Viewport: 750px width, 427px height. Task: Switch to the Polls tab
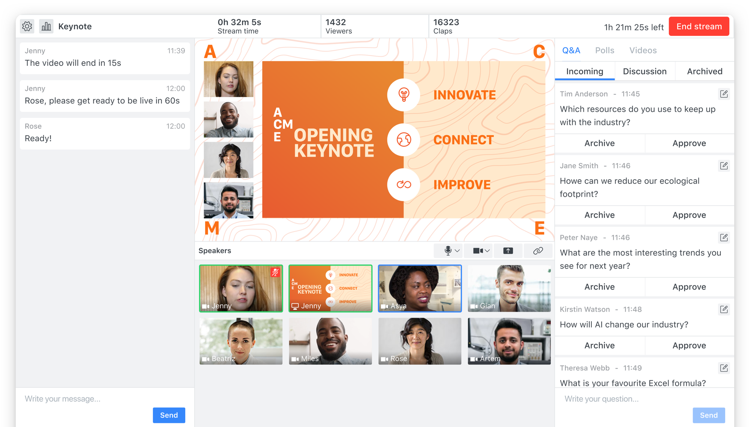(x=604, y=50)
